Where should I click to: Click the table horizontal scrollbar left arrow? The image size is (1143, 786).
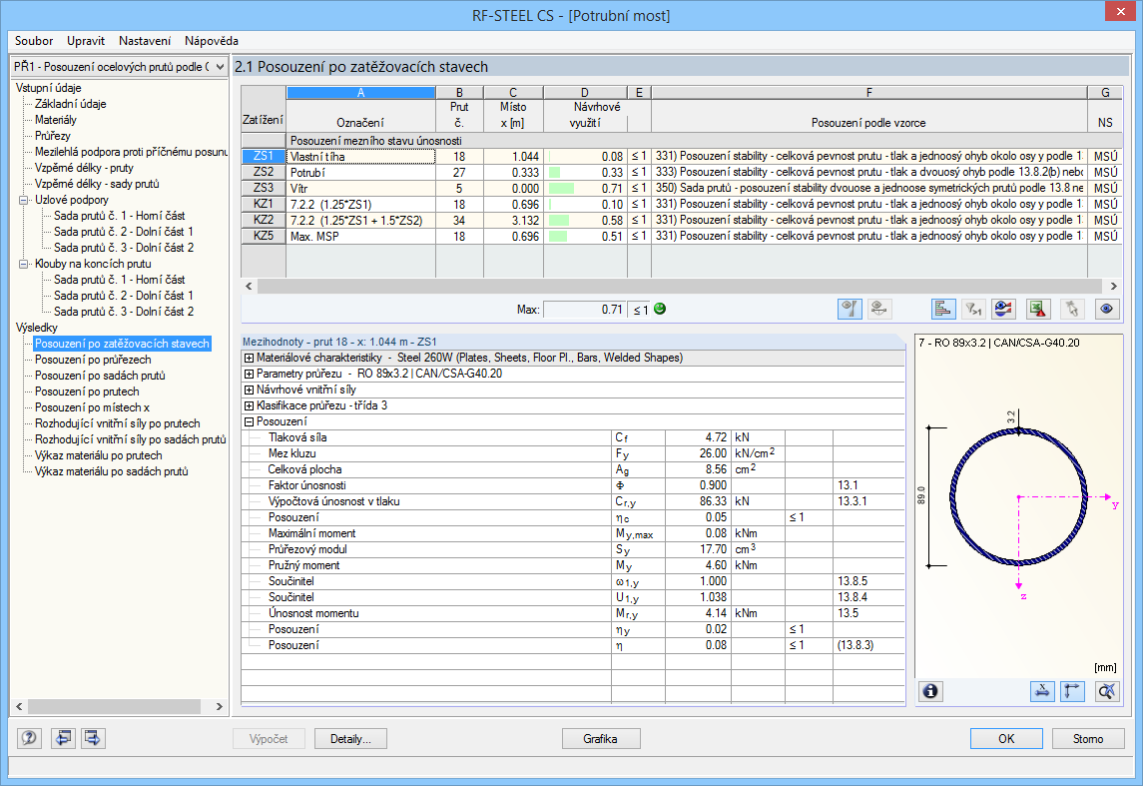pyautogui.click(x=249, y=286)
